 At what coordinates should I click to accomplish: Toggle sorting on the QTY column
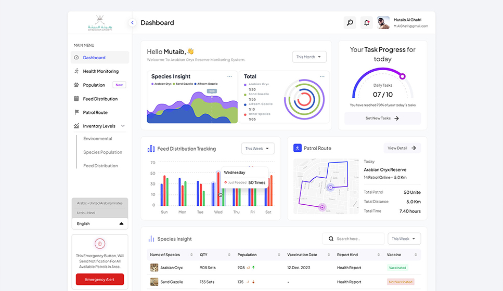tap(229, 255)
